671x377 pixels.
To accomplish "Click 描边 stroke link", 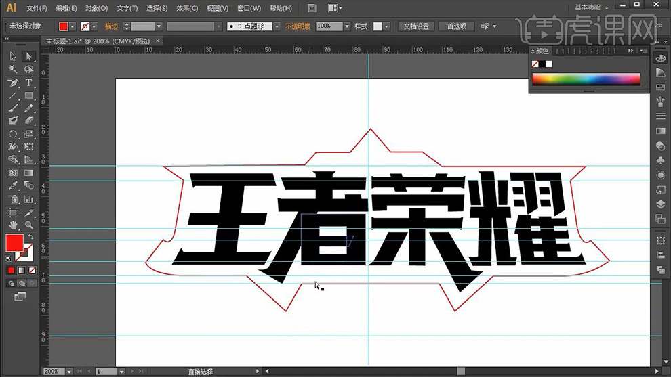I will (111, 26).
